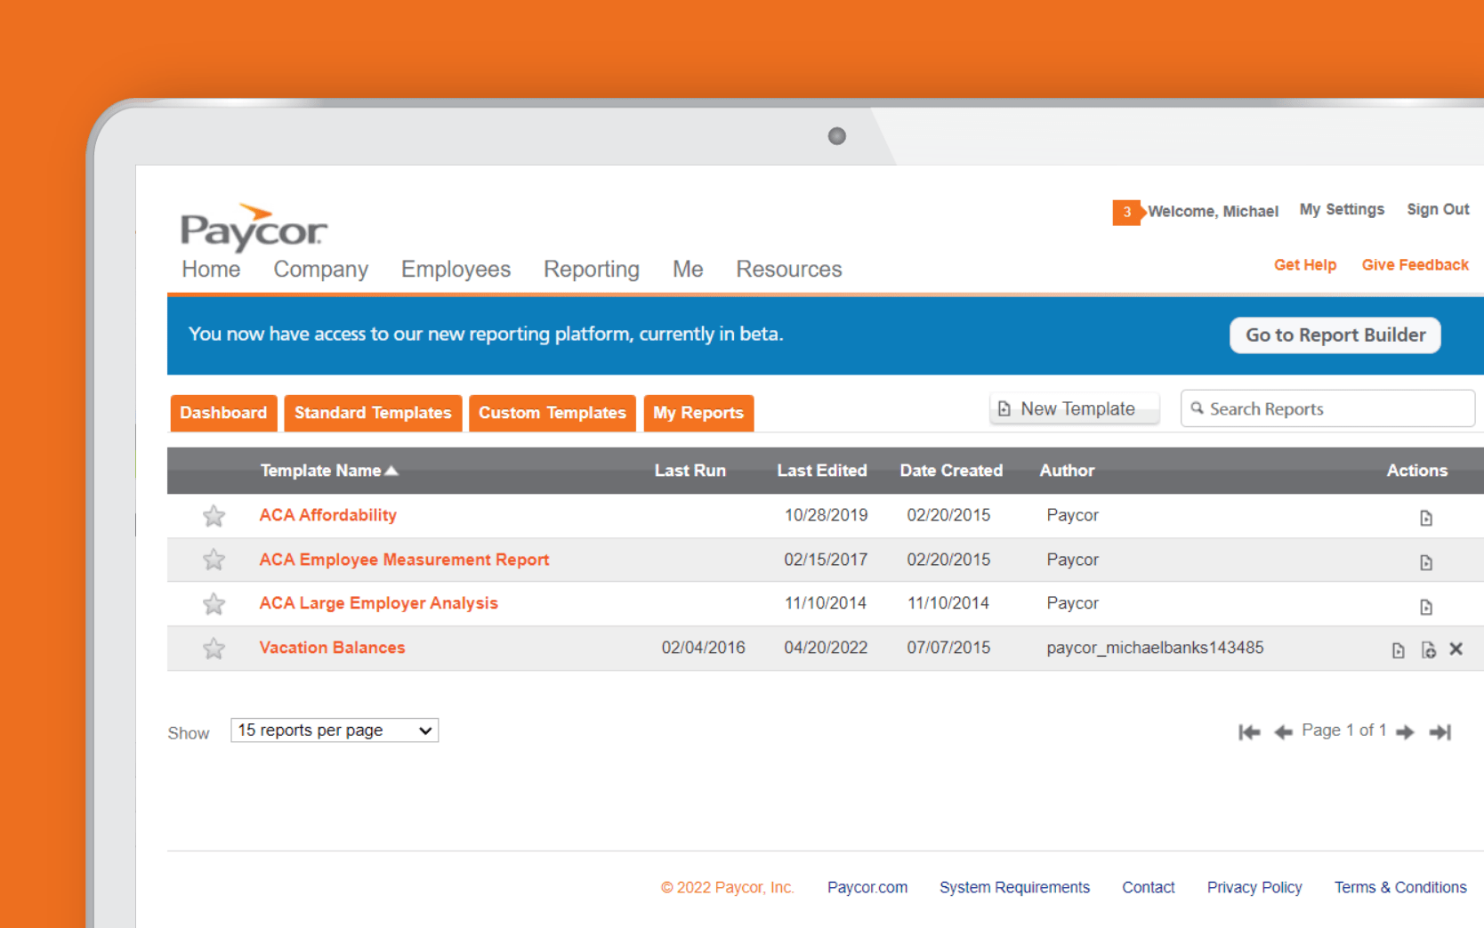
Task: Favorite the ACA Affordability star
Action: [x=214, y=516]
